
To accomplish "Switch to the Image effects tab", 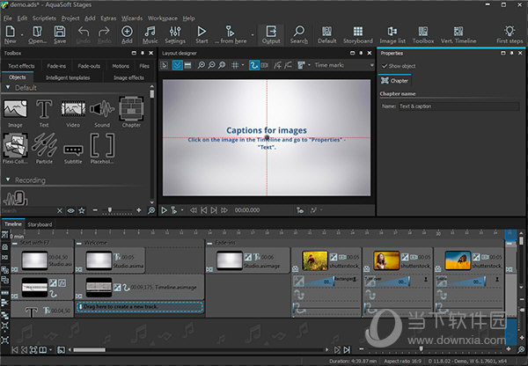I will pyautogui.click(x=128, y=77).
